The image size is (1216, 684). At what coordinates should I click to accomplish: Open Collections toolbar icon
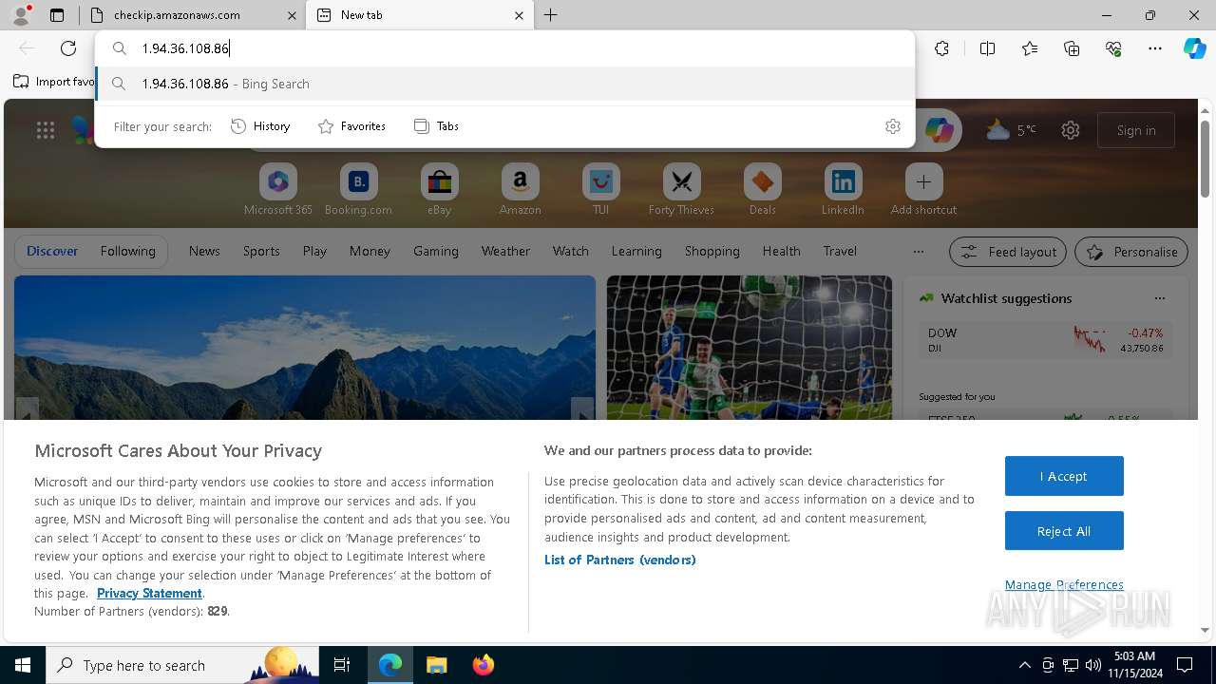[1072, 48]
